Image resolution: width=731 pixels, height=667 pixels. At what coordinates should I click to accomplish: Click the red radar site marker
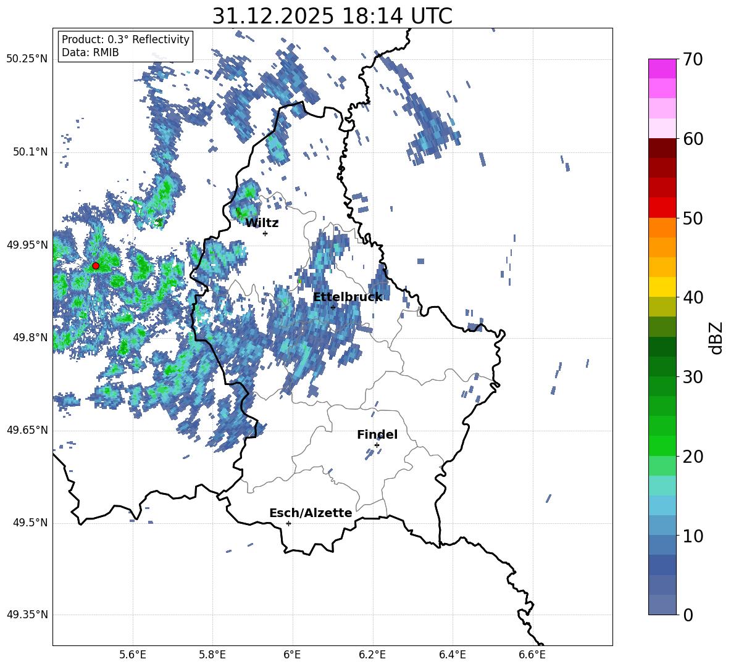tap(96, 266)
